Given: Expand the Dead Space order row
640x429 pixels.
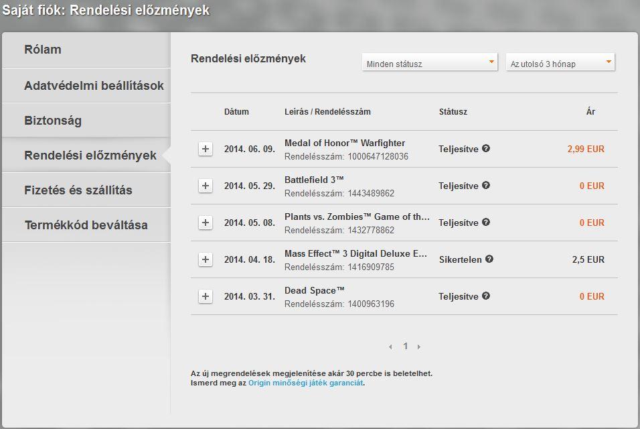Looking at the screenshot, I should point(206,296).
